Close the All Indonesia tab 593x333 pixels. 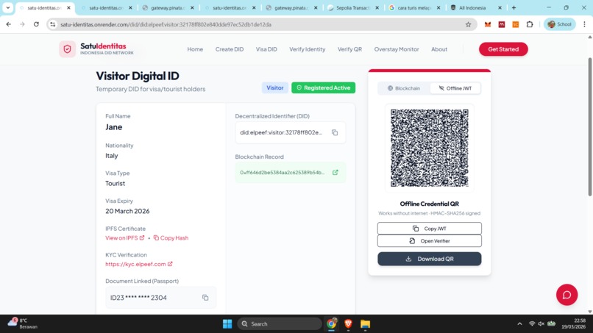[500, 7]
